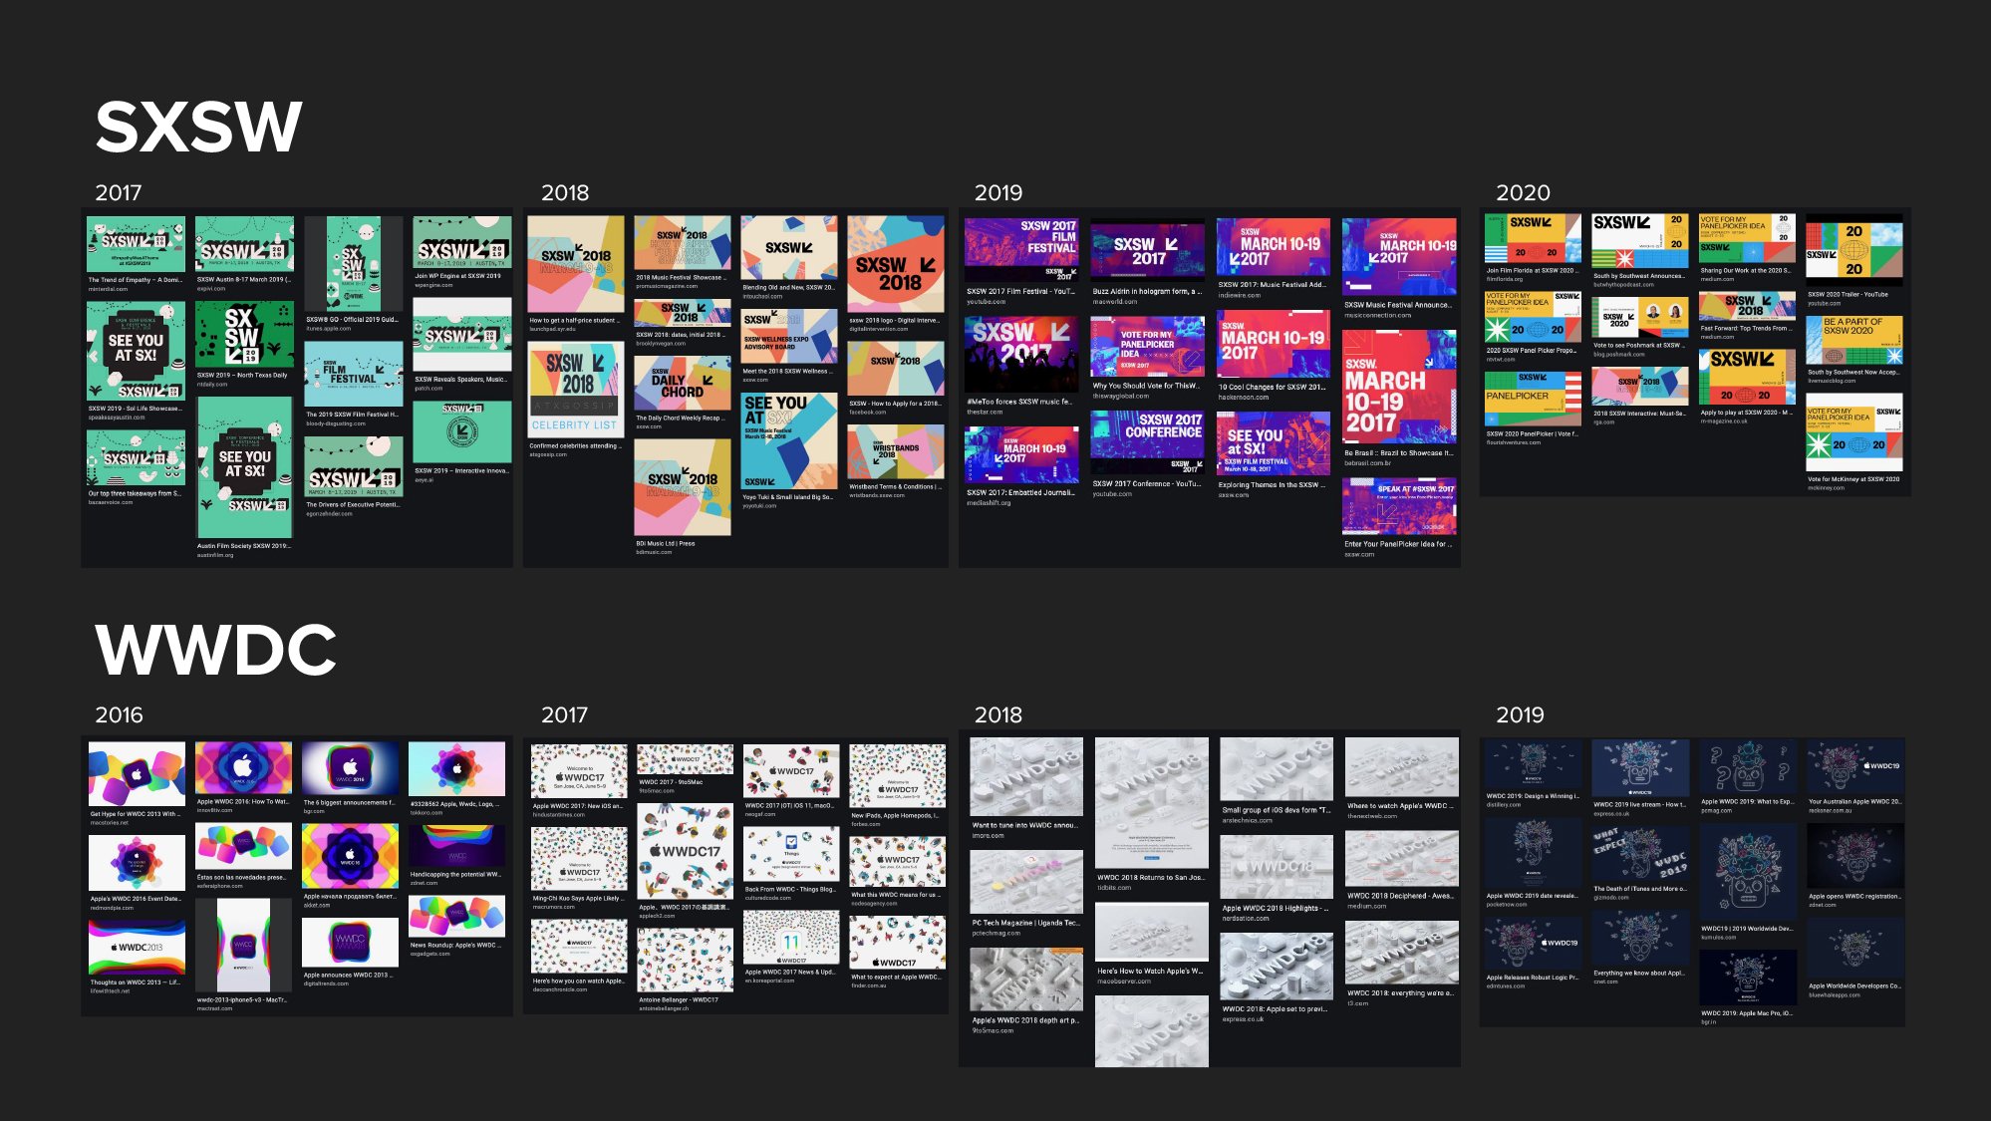Select the 'News Roundup: Apple's WWDC' thumbnail

click(456, 916)
